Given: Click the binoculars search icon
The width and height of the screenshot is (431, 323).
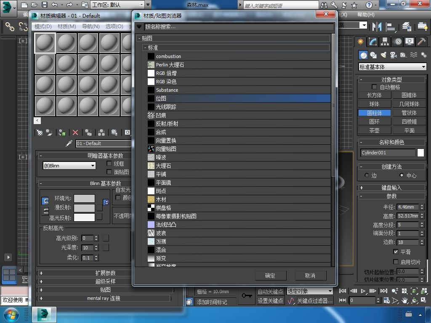Looking at the screenshot, I should (324, 5).
